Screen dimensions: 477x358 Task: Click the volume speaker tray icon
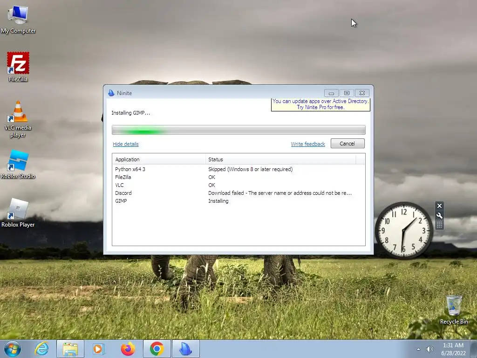(429, 349)
